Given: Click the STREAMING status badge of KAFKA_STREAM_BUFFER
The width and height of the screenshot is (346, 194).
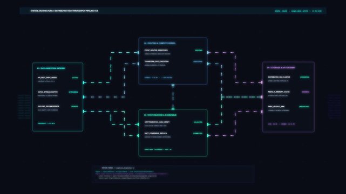Looking at the screenshot, I should coord(73,92).
